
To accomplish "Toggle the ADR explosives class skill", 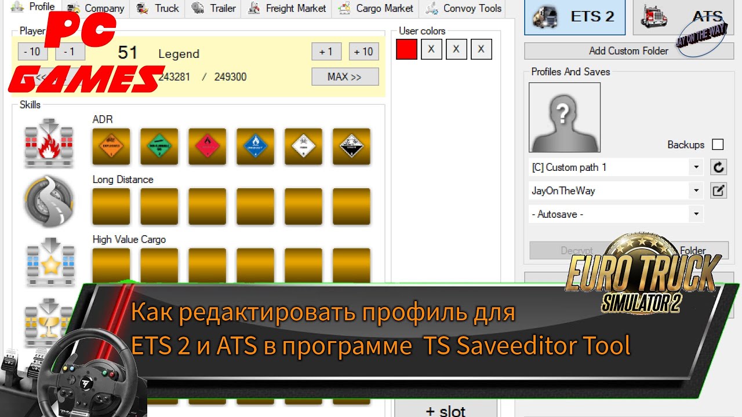I will [x=111, y=147].
